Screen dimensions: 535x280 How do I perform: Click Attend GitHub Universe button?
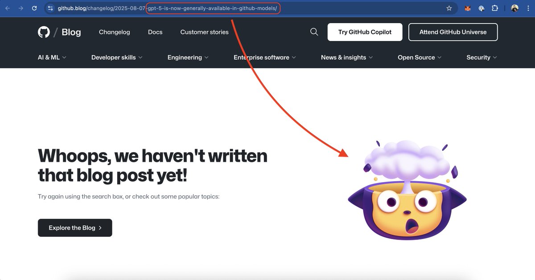453,32
